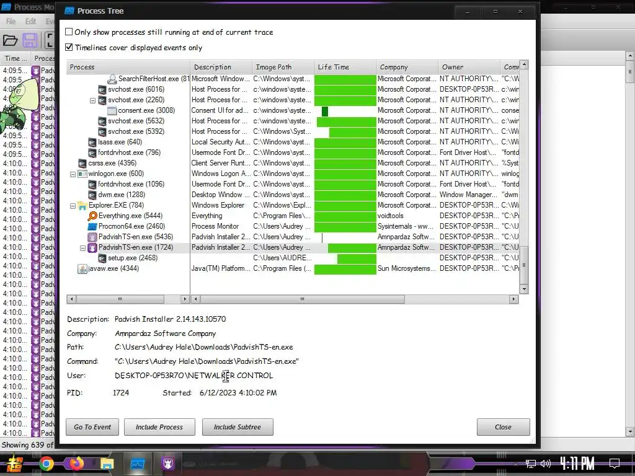Select the 'Everything' description cell

pyautogui.click(x=221, y=216)
